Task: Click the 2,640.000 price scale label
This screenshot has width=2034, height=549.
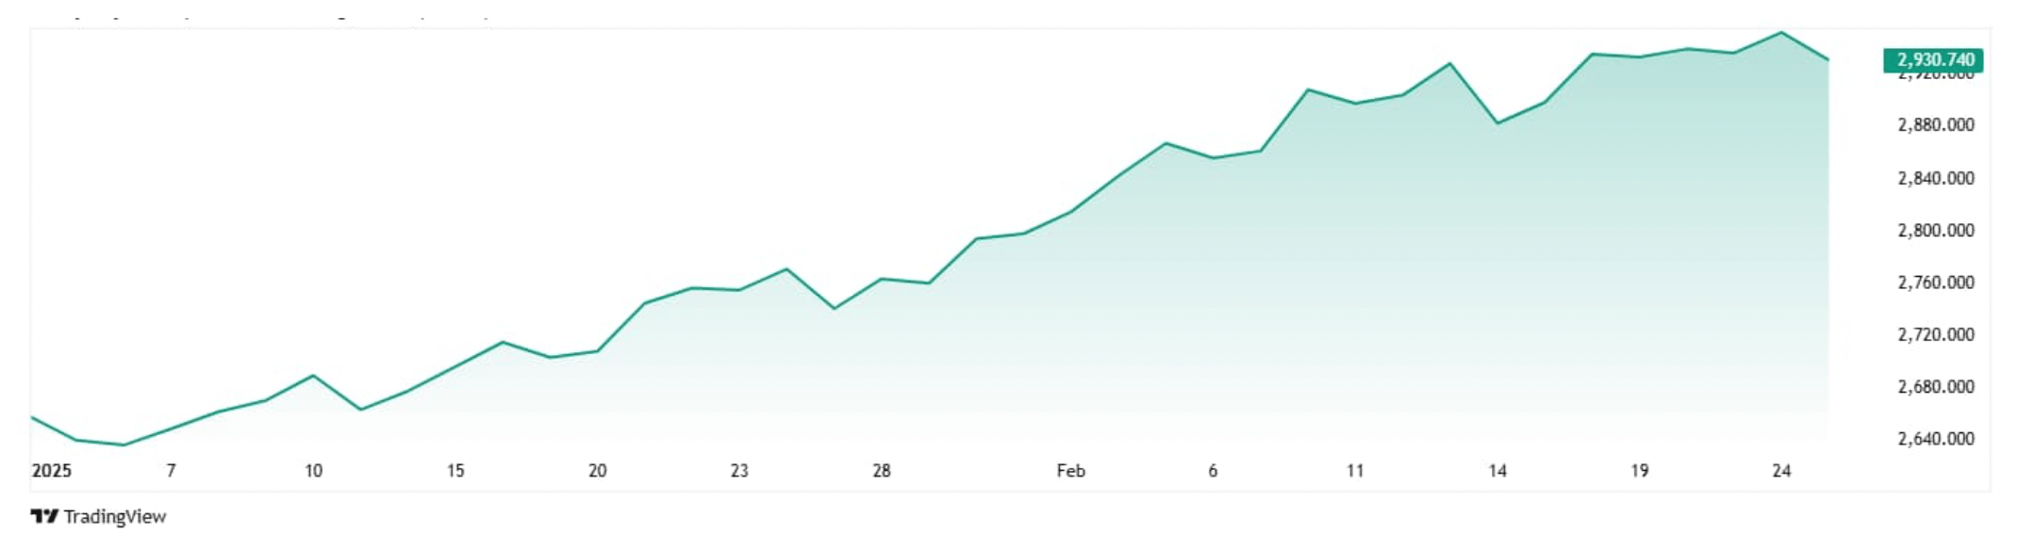Action: click(x=1936, y=439)
